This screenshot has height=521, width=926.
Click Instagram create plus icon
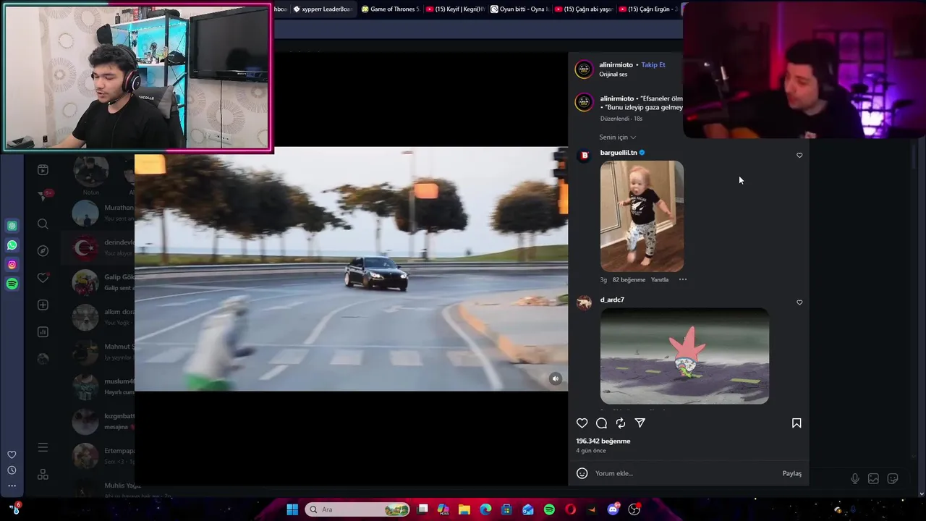pyautogui.click(x=43, y=305)
